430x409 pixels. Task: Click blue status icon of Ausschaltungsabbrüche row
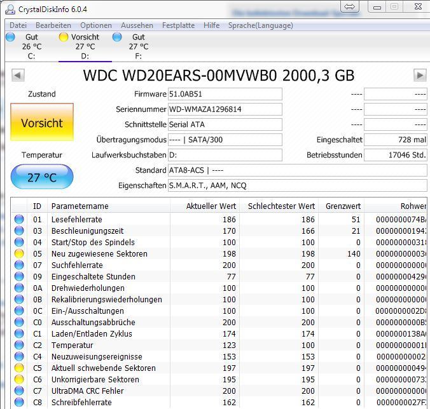[19, 322]
